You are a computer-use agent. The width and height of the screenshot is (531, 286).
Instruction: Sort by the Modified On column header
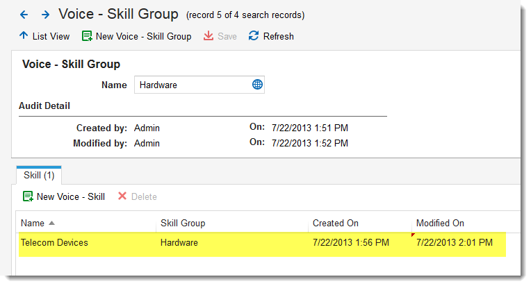440,223
